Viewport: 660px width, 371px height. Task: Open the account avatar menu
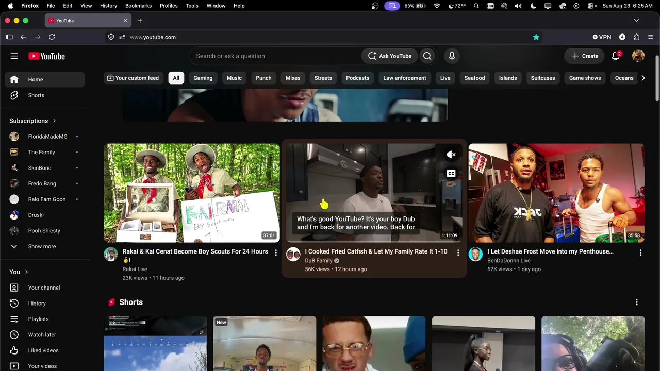638,56
